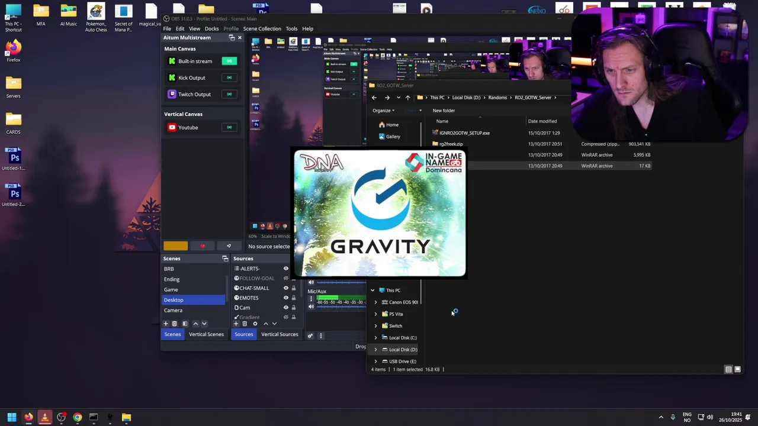Move source down with arrow icon
This screenshot has height=426, width=758.
pos(274,324)
